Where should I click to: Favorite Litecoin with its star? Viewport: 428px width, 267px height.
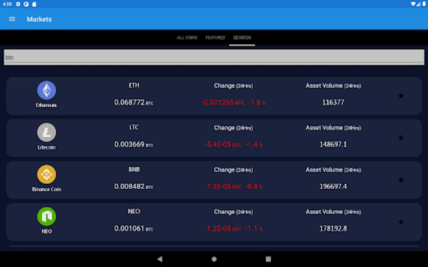(x=401, y=138)
